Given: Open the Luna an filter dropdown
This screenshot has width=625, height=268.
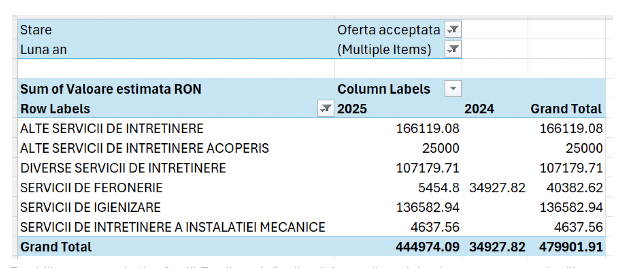Looking at the screenshot, I should 453,50.
